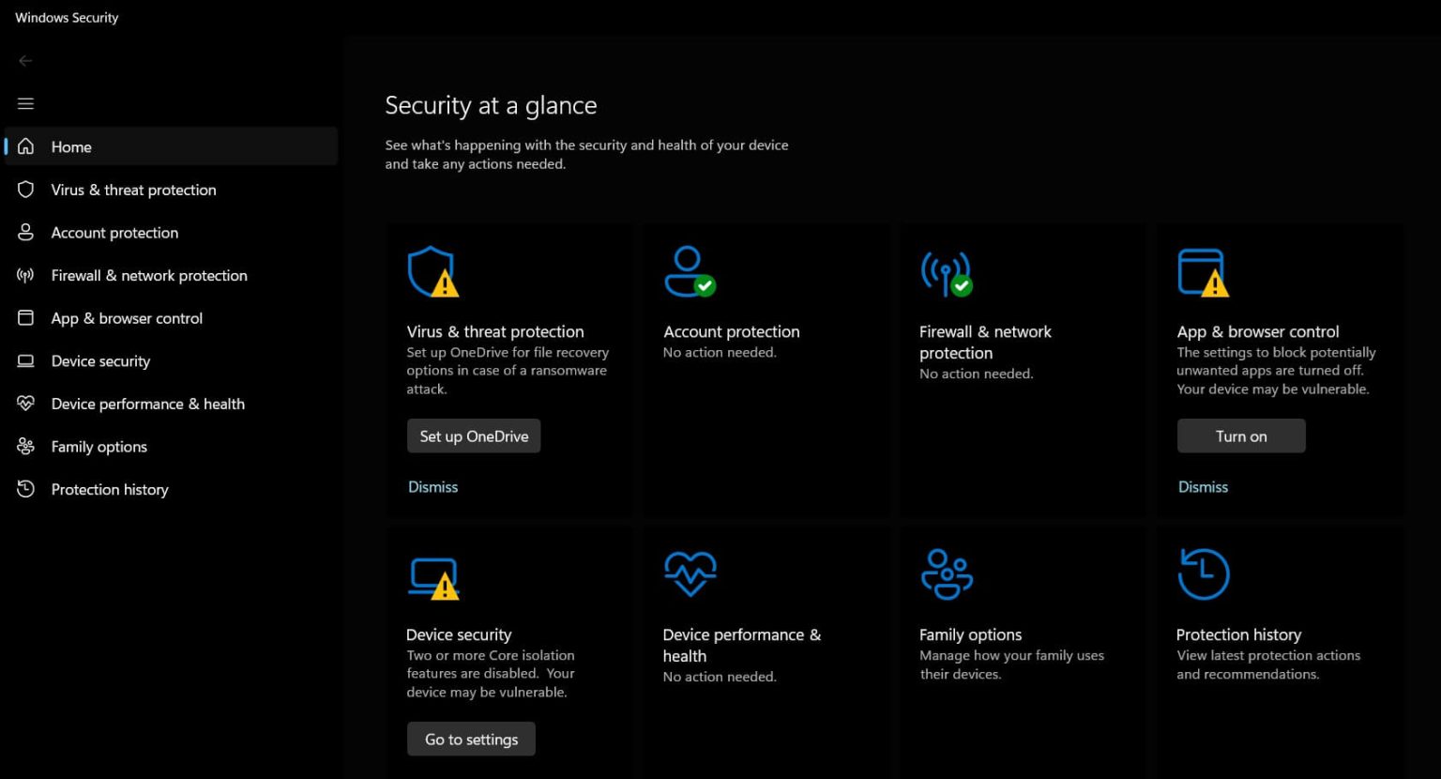Click the Go to settings button
Viewport: 1441px width, 779px height.
(471, 740)
